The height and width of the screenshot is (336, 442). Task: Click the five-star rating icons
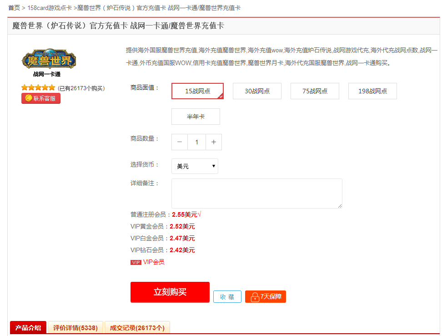[x=38, y=87]
